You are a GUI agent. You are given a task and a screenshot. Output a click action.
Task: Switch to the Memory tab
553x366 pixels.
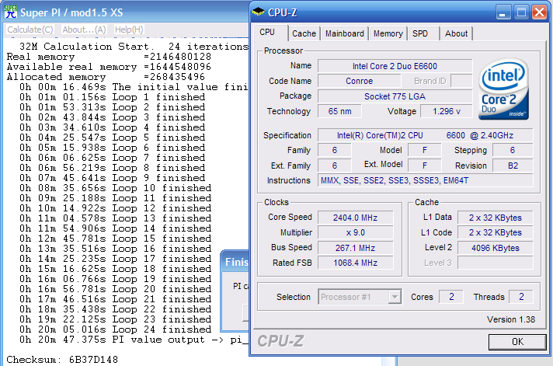tap(388, 33)
